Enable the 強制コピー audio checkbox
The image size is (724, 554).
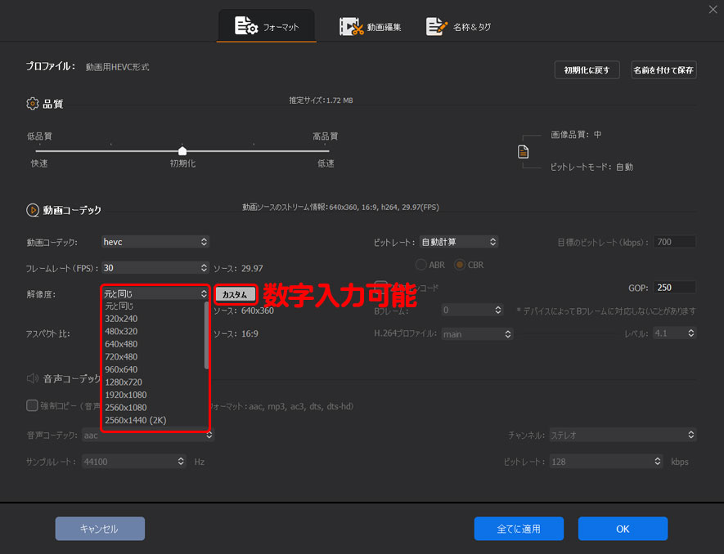pyautogui.click(x=31, y=406)
